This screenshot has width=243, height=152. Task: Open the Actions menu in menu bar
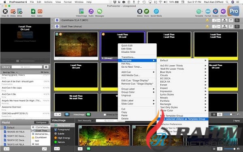(48, 2)
